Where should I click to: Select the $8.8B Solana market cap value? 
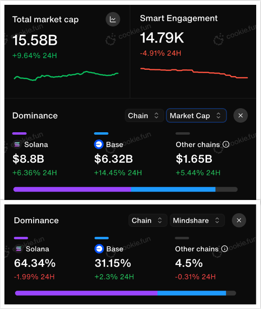[x=28, y=159]
